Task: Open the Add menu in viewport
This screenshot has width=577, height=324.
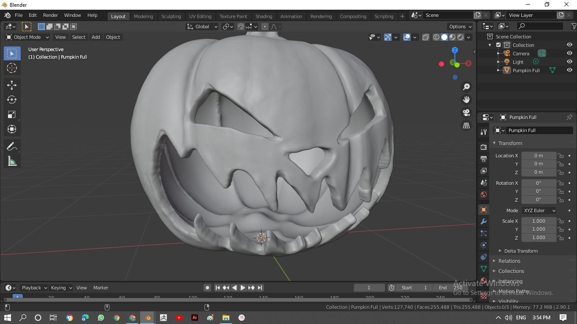Action: tap(95, 37)
